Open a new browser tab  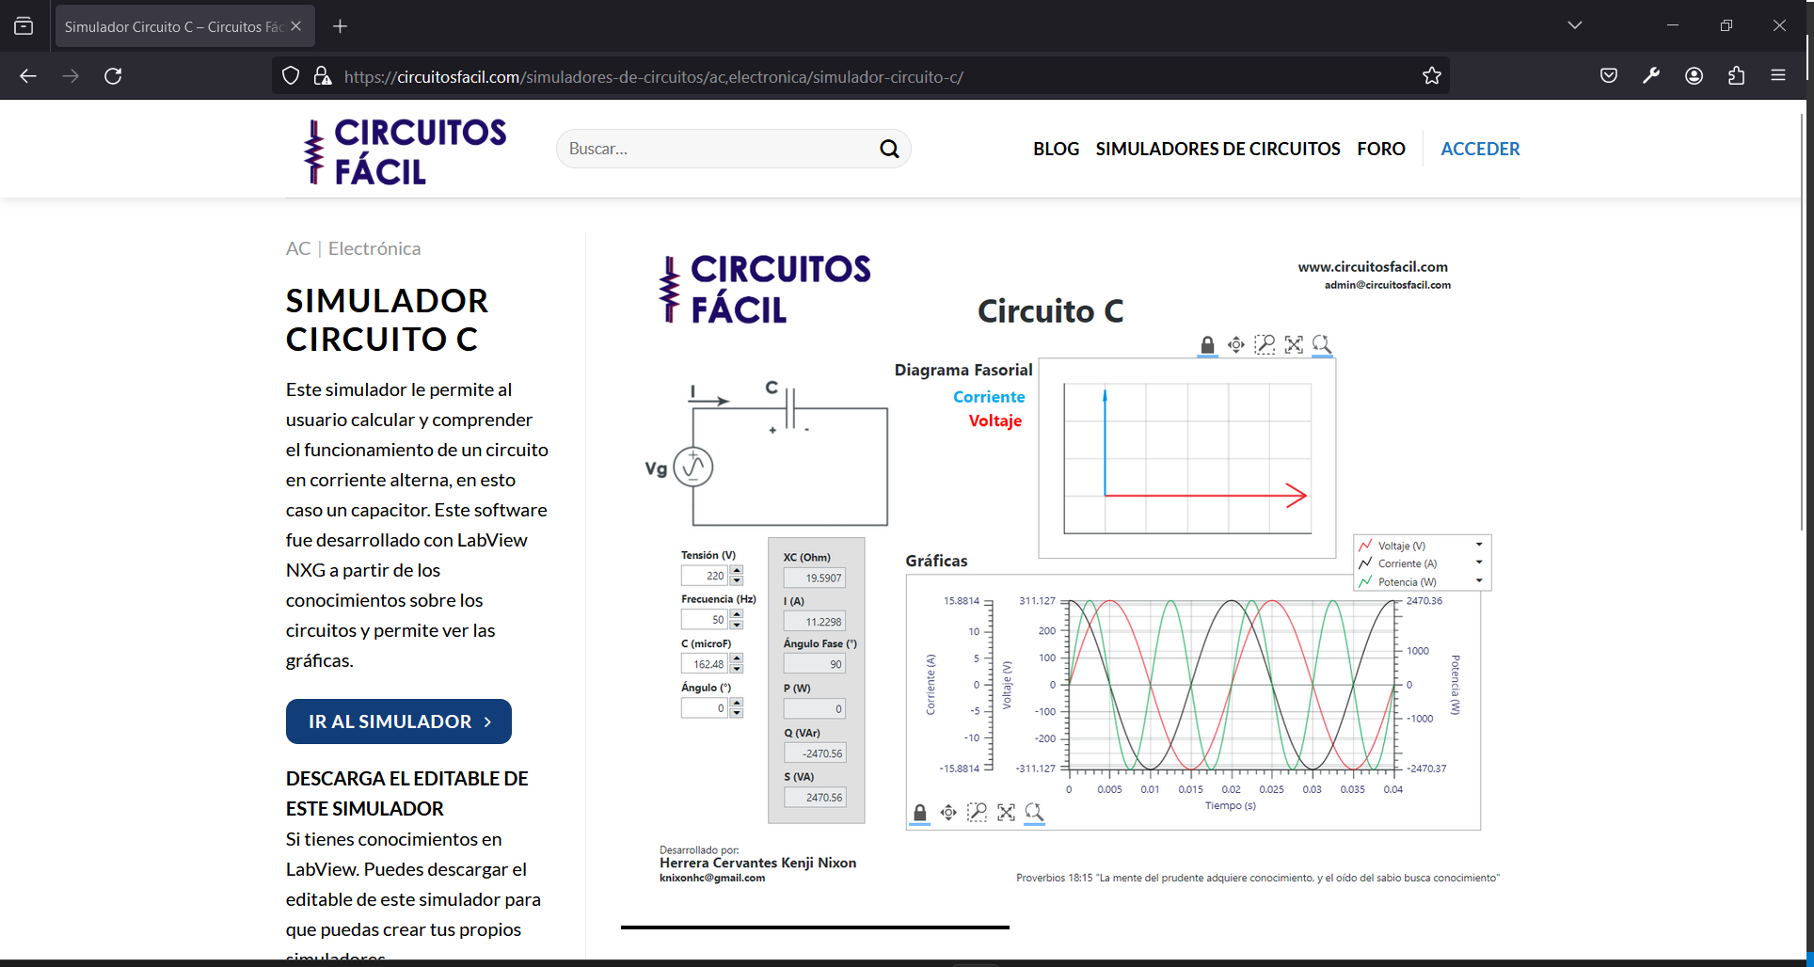341,26
